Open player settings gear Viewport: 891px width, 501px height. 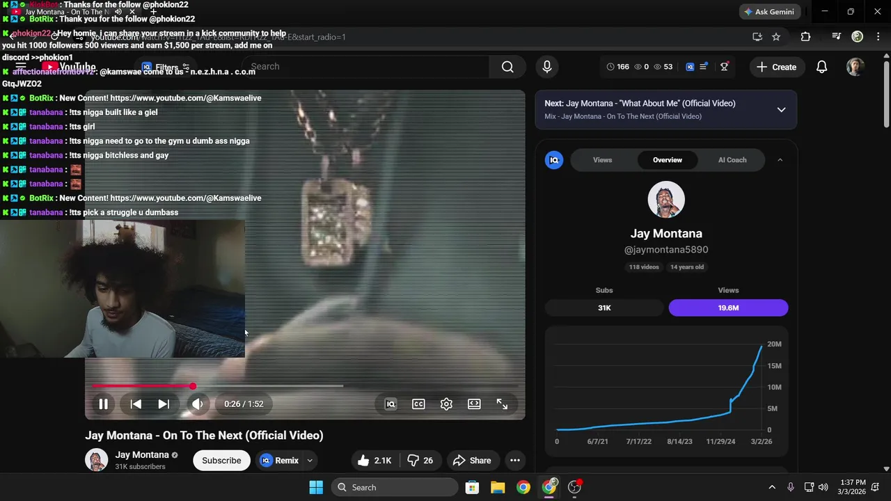[446, 404]
